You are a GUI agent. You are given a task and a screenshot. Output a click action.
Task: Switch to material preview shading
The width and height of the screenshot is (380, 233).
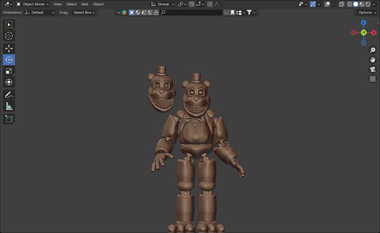[362, 4]
